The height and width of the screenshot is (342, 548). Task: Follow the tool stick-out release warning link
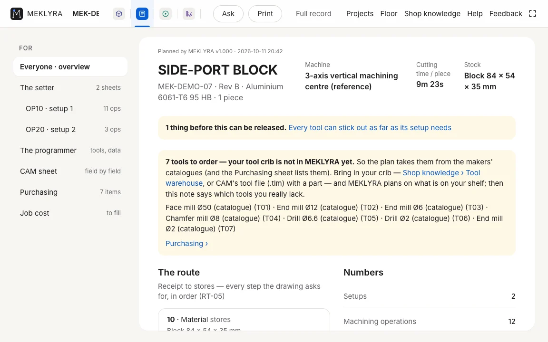click(x=370, y=128)
